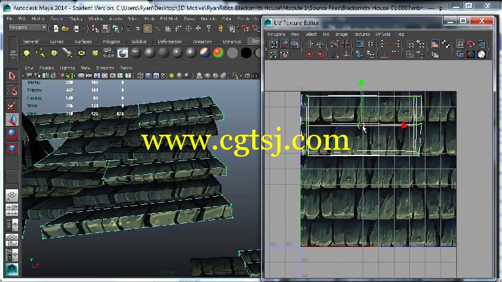
Task: Click the gray flat material swatch
Action: [x=232, y=53]
